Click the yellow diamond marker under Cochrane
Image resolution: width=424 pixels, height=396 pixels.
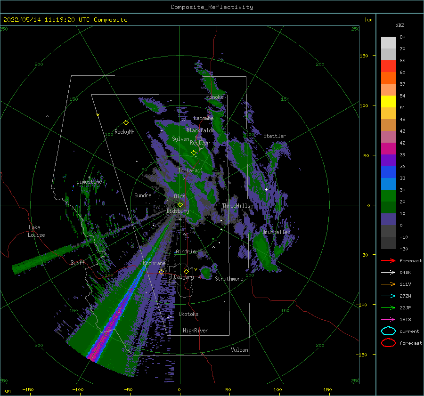[161, 272]
